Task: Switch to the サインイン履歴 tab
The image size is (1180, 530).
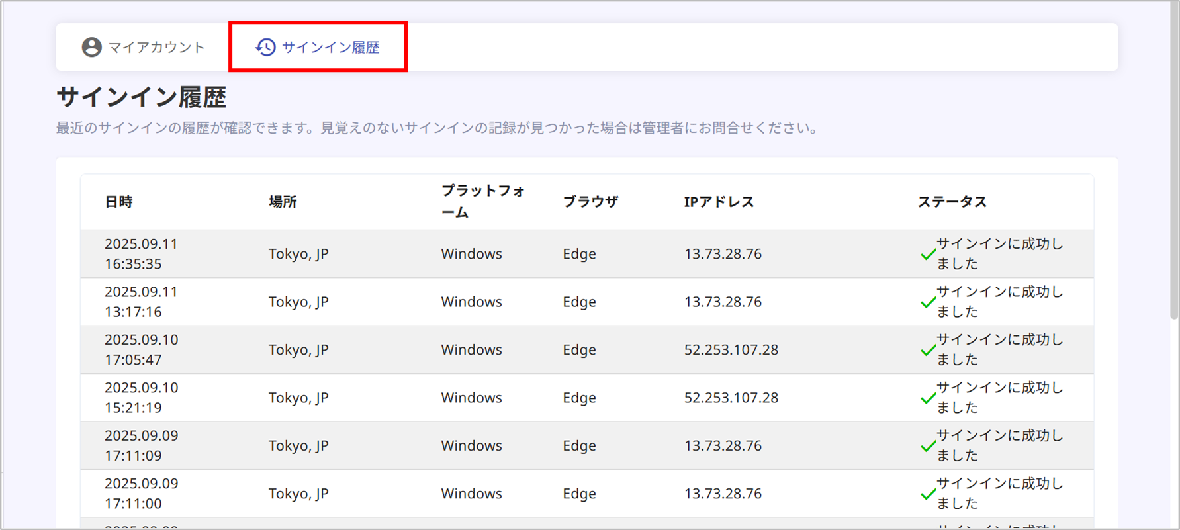Action: (x=318, y=47)
